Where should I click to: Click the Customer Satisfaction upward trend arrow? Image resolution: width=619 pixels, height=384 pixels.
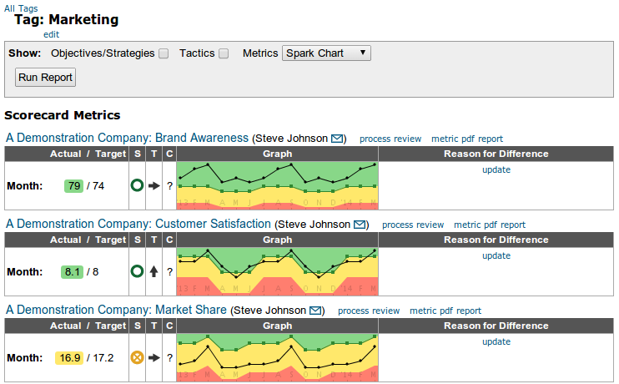click(x=153, y=271)
